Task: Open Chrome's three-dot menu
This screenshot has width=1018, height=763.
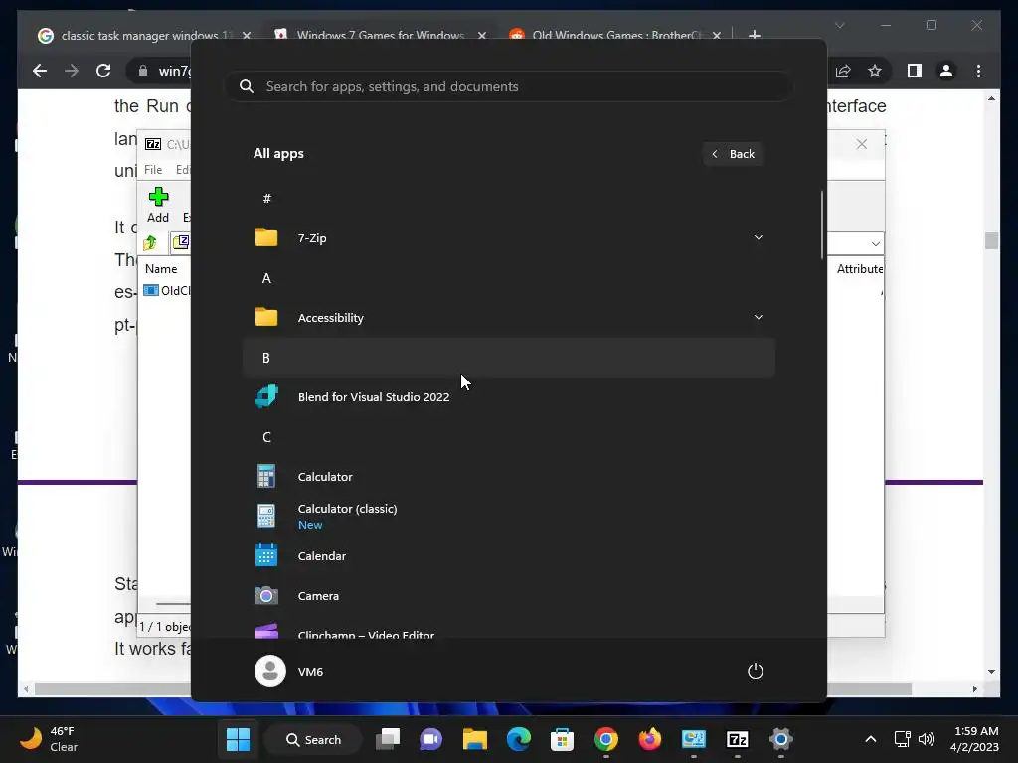Action: [x=978, y=71]
